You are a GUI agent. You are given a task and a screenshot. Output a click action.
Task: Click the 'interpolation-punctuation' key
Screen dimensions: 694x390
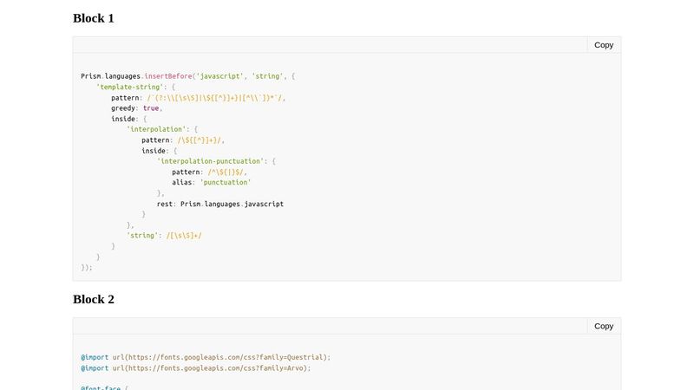click(x=210, y=161)
